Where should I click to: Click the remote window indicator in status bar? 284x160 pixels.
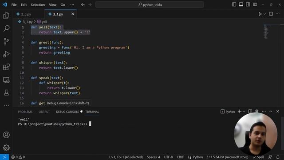pyautogui.click(x=4, y=157)
